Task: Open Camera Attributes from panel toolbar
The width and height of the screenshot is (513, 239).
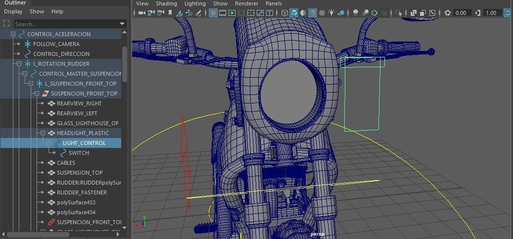Action: pos(161,13)
